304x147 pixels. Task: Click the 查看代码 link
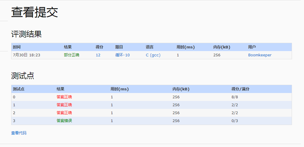click(x=19, y=133)
